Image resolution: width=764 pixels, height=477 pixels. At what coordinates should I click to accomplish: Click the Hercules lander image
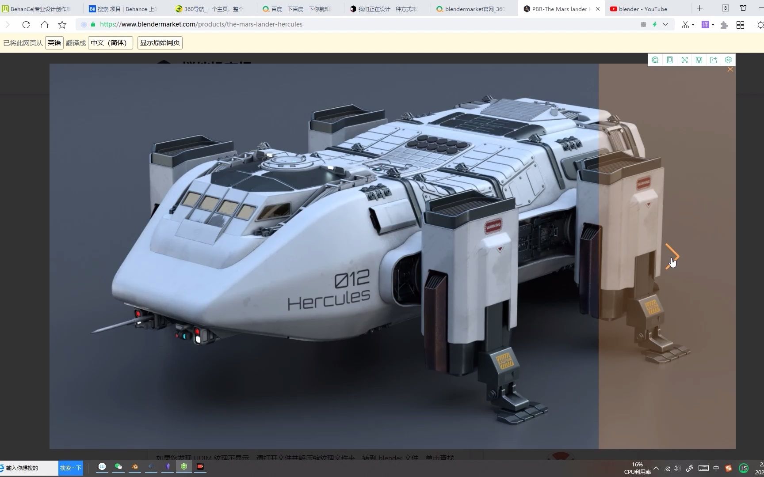[392, 256]
